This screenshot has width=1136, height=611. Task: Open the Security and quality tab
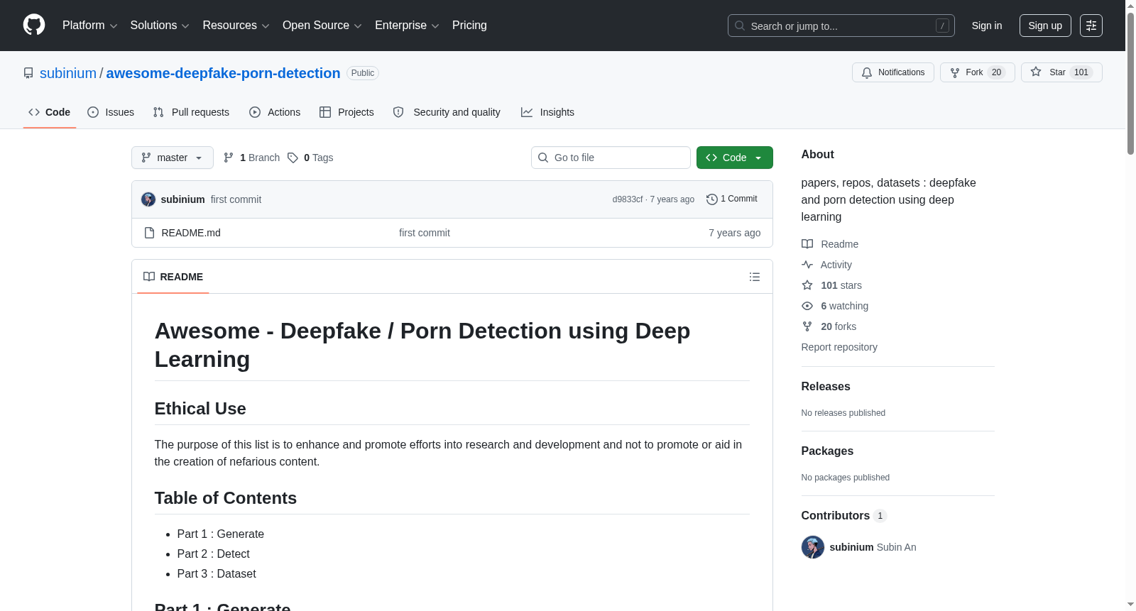click(x=447, y=112)
